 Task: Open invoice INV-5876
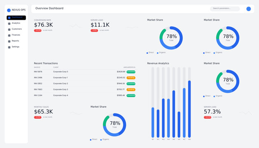coord(38,72)
